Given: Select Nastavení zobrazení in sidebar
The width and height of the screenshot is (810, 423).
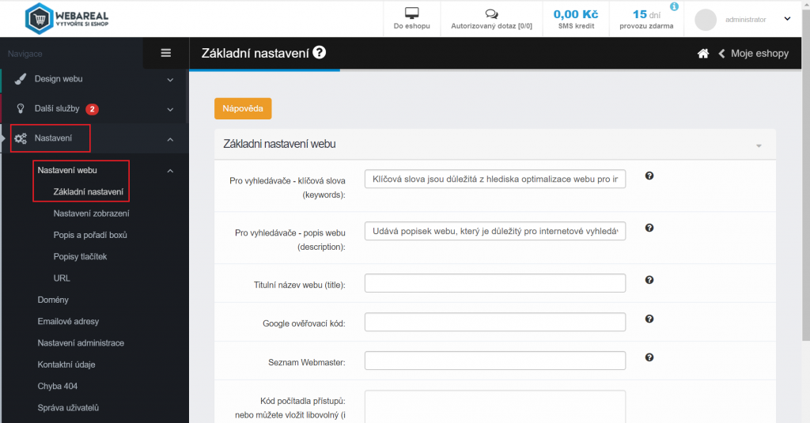Looking at the screenshot, I should pos(91,213).
